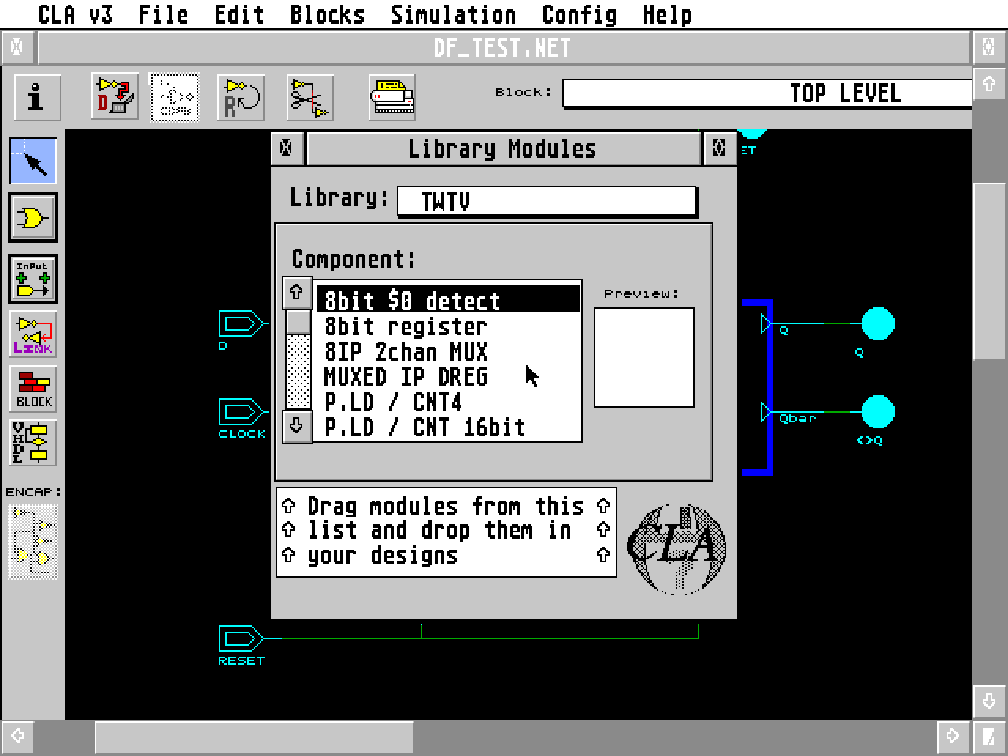Screen dimensions: 1008x756
Task: Open the BLOCK tool
Action: tap(32, 389)
